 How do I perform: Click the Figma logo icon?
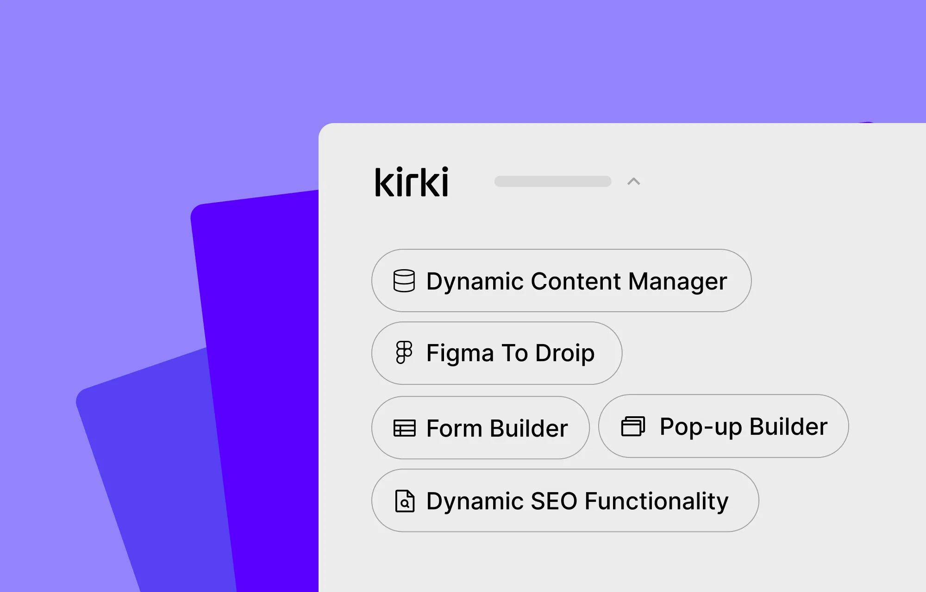click(x=404, y=353)
